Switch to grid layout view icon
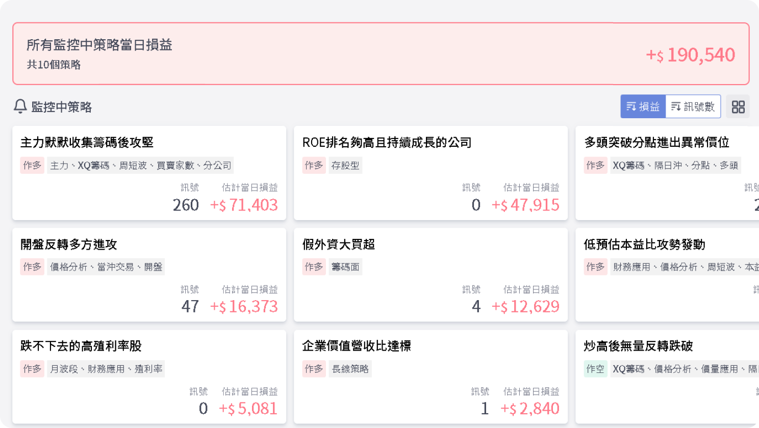 coord(738,106)
